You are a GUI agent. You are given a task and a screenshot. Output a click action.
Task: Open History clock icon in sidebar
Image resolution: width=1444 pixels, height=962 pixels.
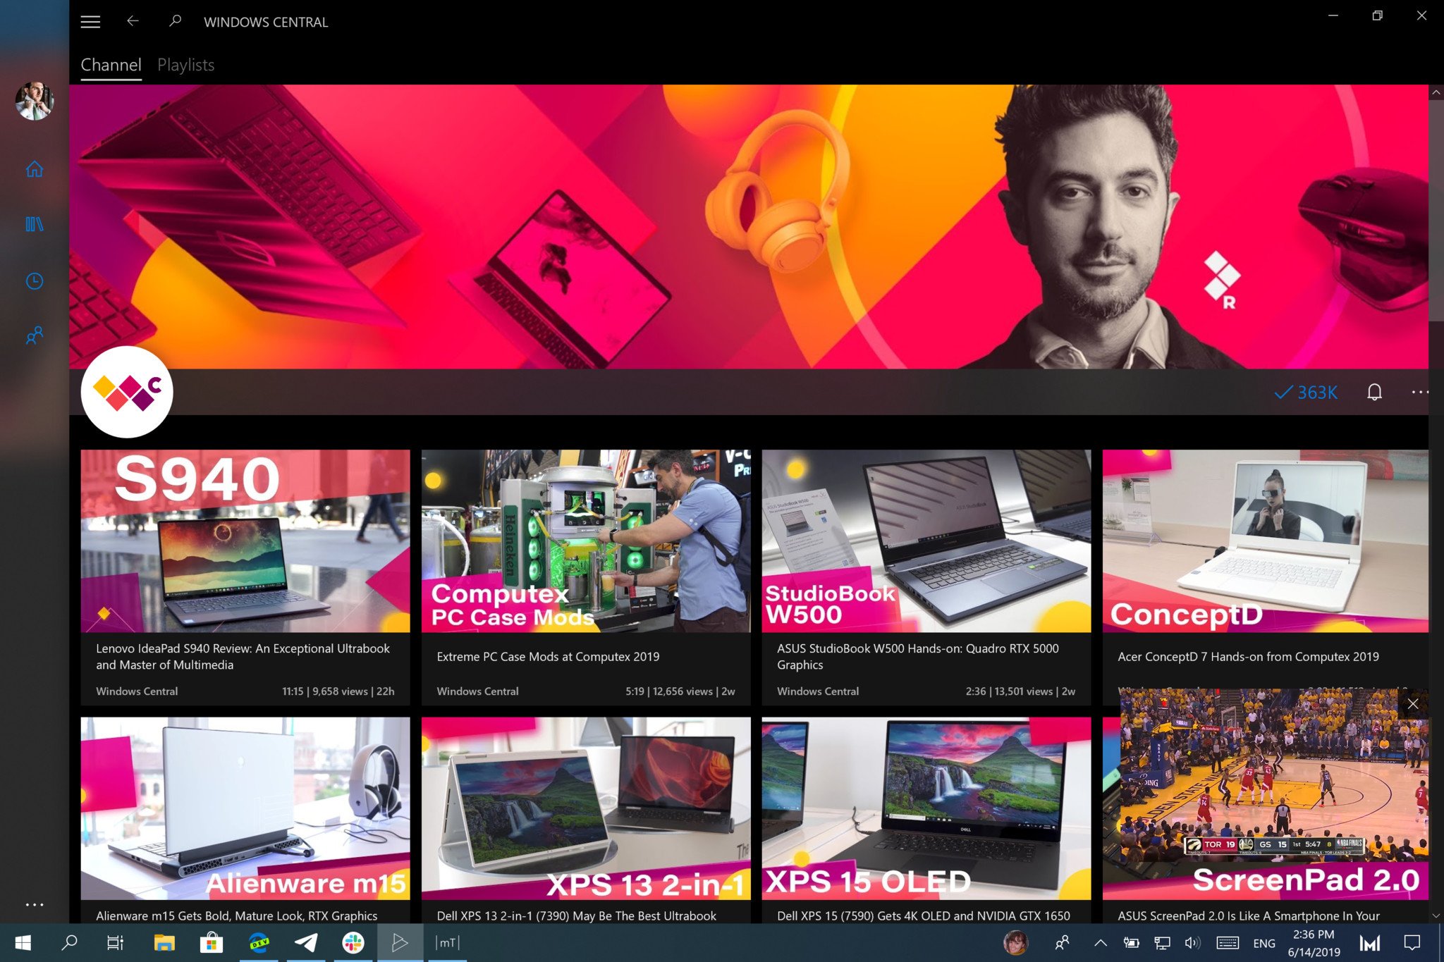pyautogui.click(x=34, y=281)
